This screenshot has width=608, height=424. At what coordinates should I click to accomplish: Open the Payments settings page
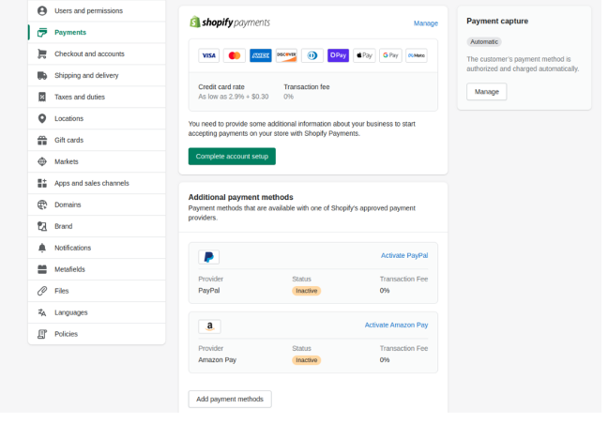click(97, 33)
